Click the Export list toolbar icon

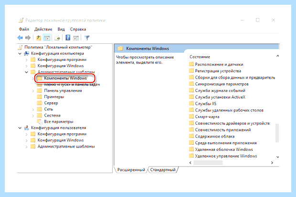pos(57,38)
